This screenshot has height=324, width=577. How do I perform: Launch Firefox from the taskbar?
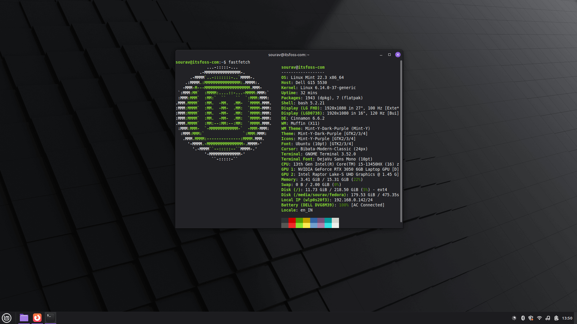tap(37, 318)
